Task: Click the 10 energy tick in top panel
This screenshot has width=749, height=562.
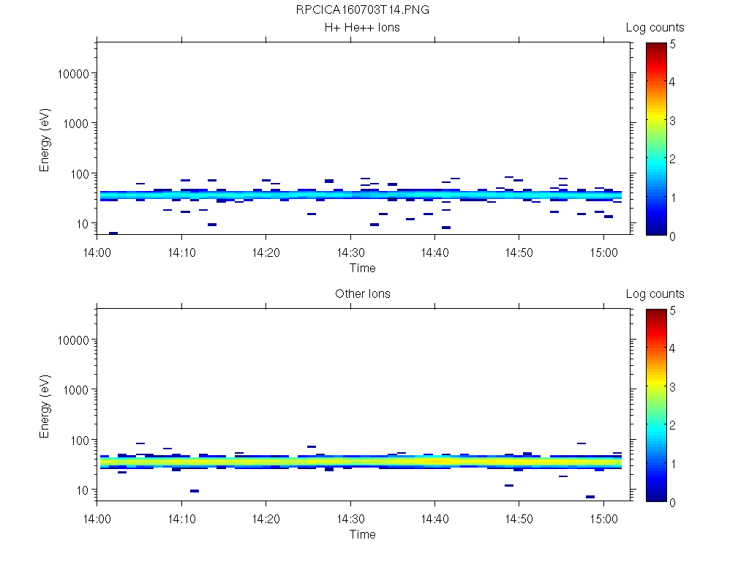Action: pos(83,224)
